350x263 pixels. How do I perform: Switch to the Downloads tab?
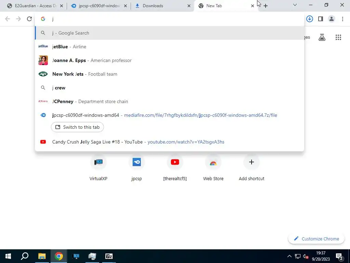(162, 6)
